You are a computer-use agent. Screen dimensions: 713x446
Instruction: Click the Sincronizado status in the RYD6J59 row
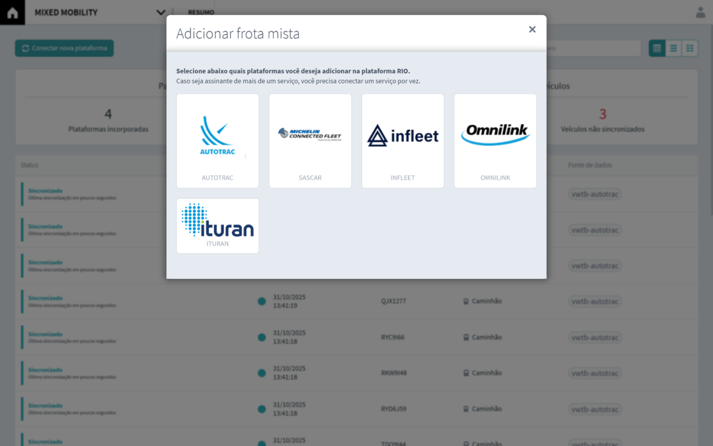tap(45, 405)
